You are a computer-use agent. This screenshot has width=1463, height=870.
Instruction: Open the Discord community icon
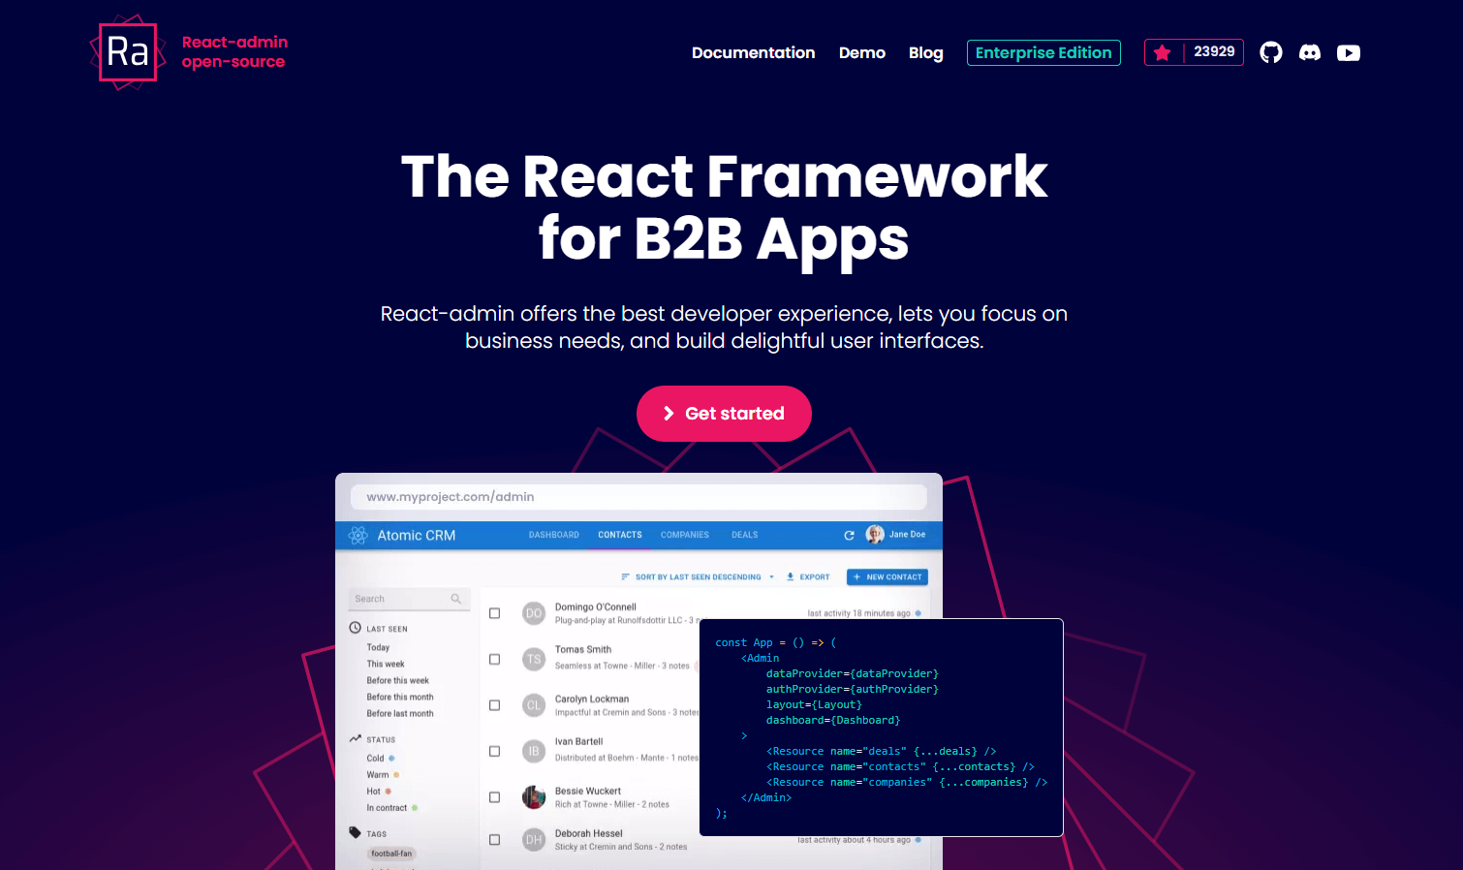tap(1310, 52)
